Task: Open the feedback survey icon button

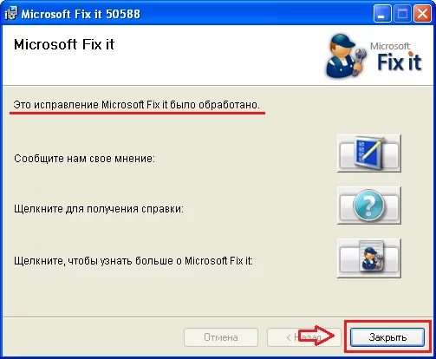Action: [x=369, y=153]
